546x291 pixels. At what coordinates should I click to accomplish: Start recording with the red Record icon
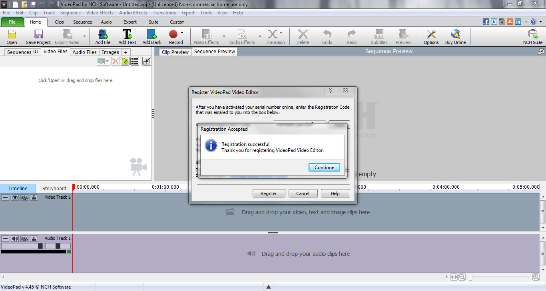(173, 34)
